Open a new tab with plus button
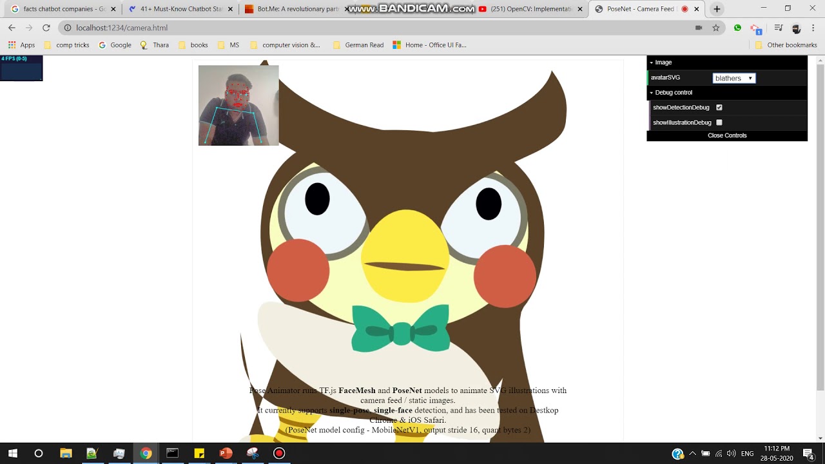The image size is (825, 464). [717, 9]
